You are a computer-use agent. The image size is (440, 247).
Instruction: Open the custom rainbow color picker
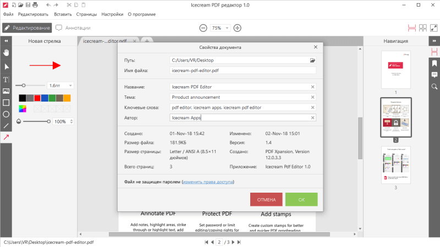[23, 109]
